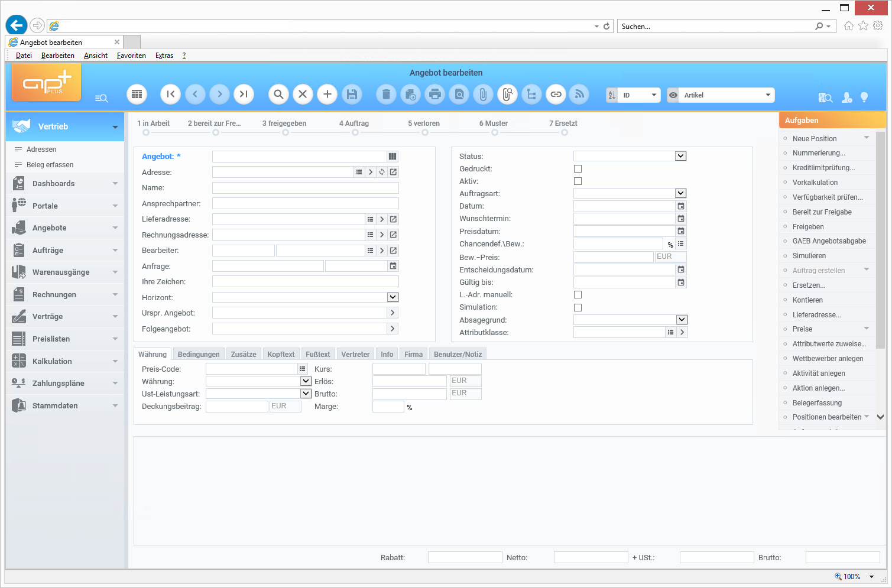Image resolution: width=892 pixels, height=588 pixels.
Task: Click the plus icon to add new record
Action: 327,95
